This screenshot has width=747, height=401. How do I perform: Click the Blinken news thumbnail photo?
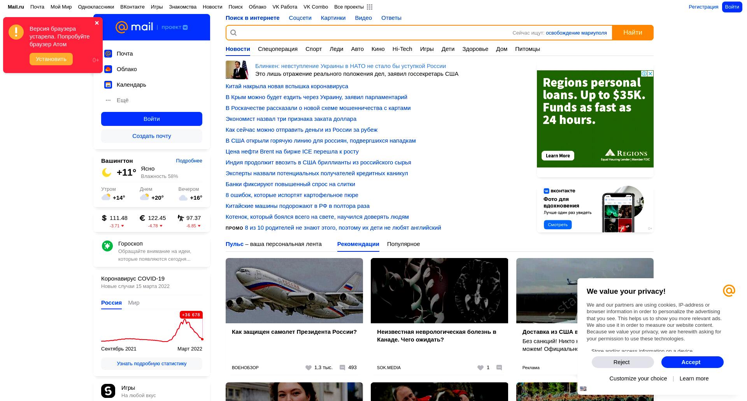pyautogui.click(x=237, y=70)
